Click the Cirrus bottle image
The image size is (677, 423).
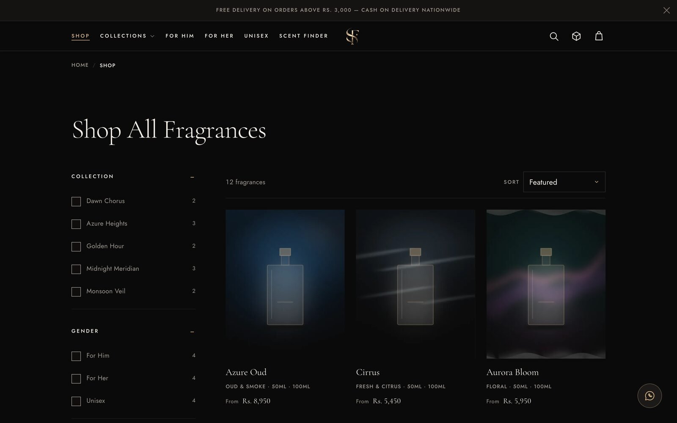(416, 284)
